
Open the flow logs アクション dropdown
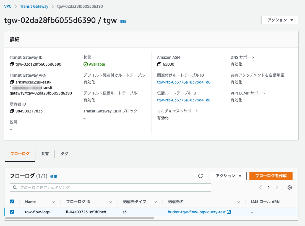(x=228, y=176)
